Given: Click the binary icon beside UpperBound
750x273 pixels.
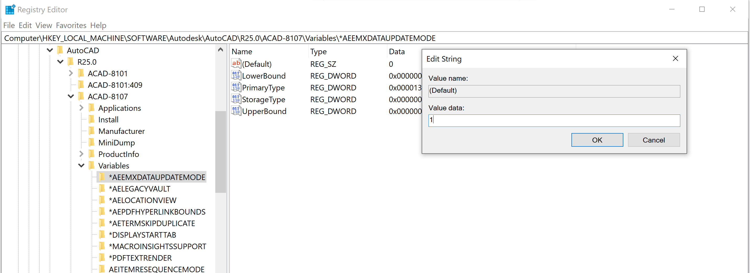Looking at the screenshot, I should tap(236, 111).
